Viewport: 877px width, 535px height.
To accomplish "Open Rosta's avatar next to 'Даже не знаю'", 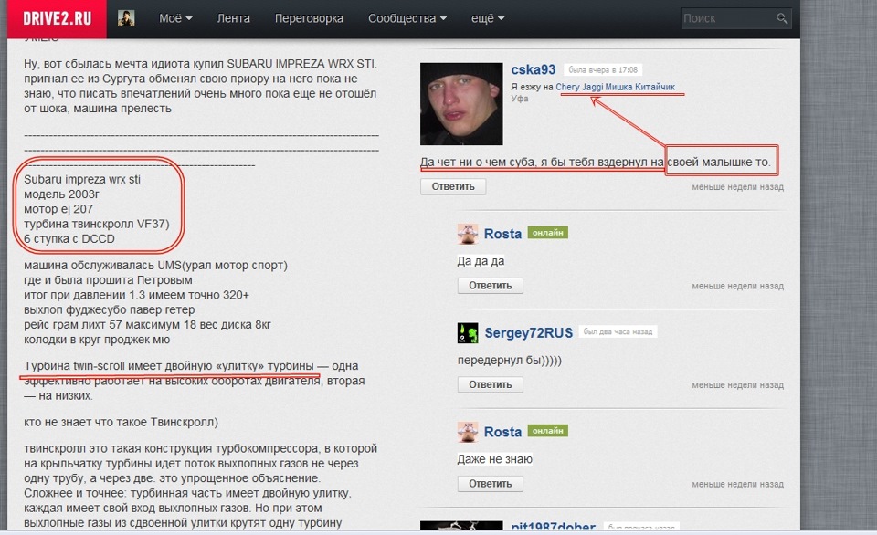I will tap(468, 432).
